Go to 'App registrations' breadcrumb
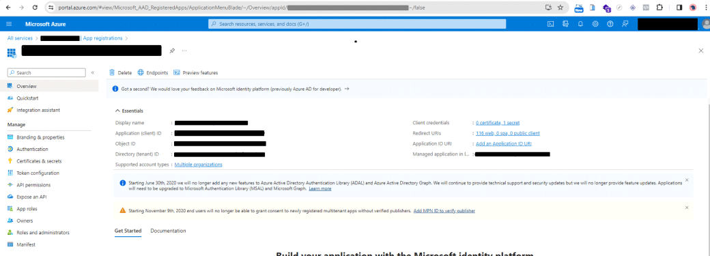The height and width of the screenshot is (256, 710). (103, 38)
